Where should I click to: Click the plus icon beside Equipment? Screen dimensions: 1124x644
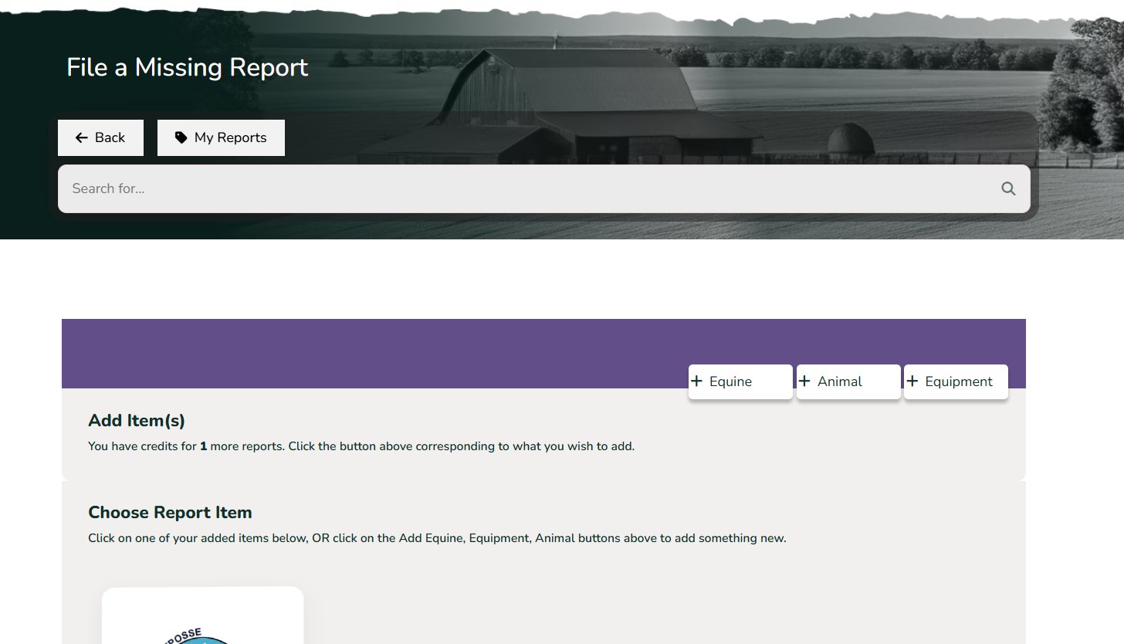click(x=912, y=381)
